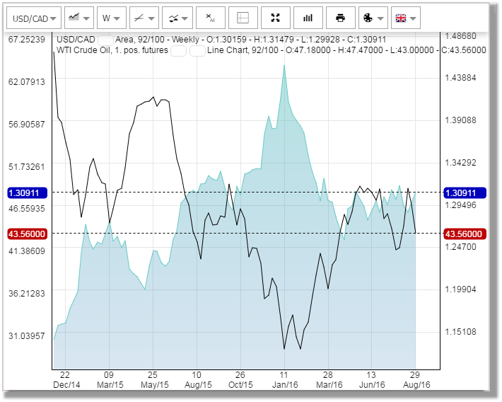
Task: Print the chart using the printer icon
Action: point(340,18)
